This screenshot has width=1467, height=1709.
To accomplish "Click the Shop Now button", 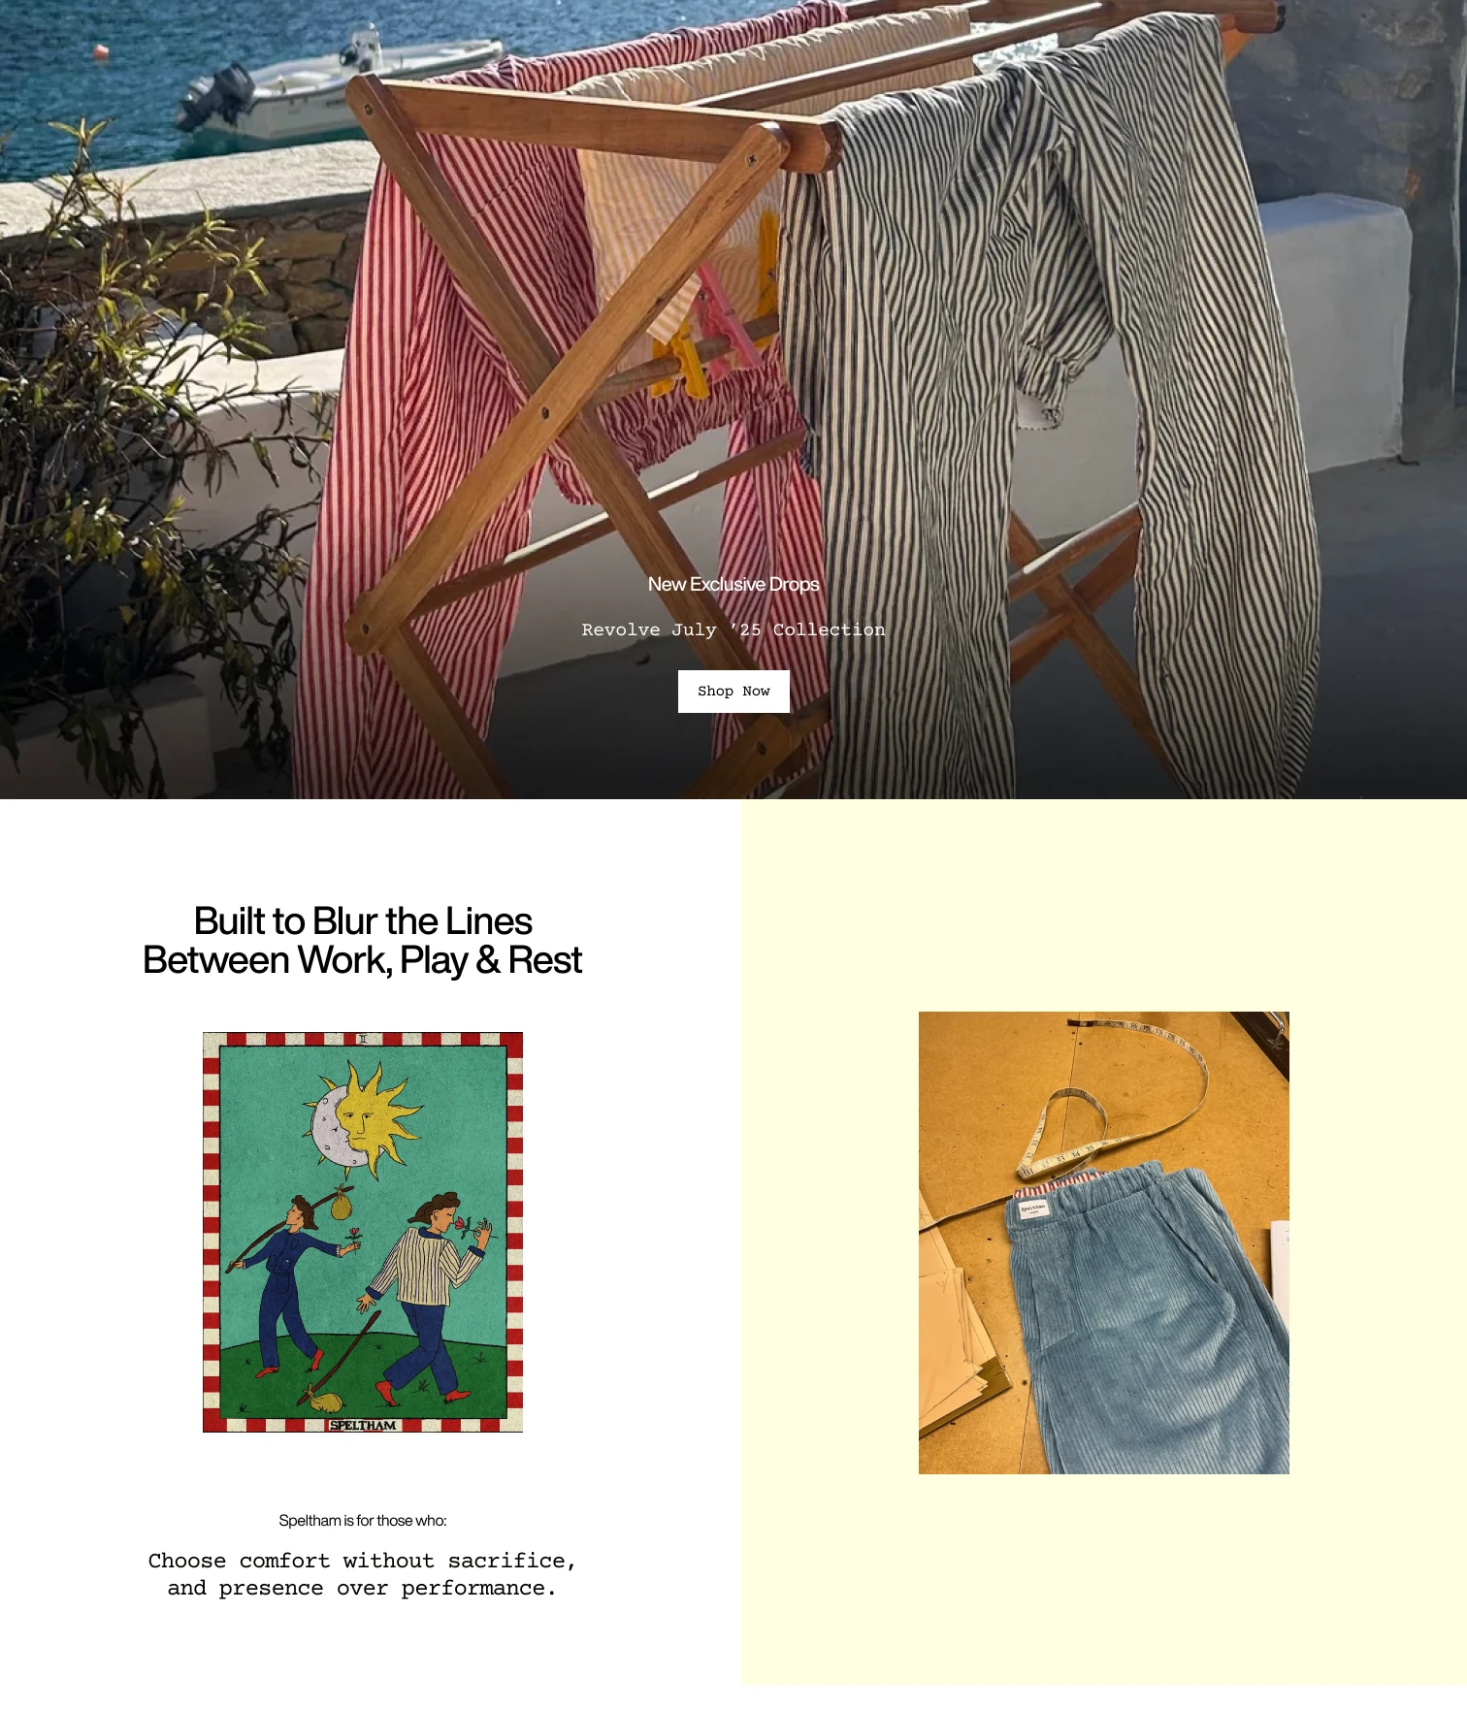I will tap(733, 692).
